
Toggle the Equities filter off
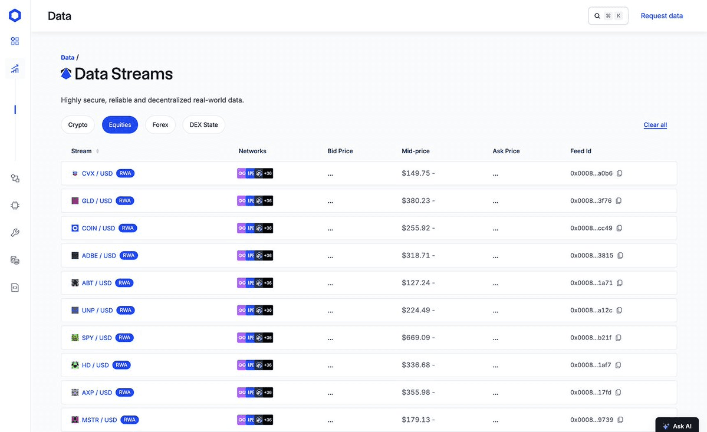pos(120,124)
